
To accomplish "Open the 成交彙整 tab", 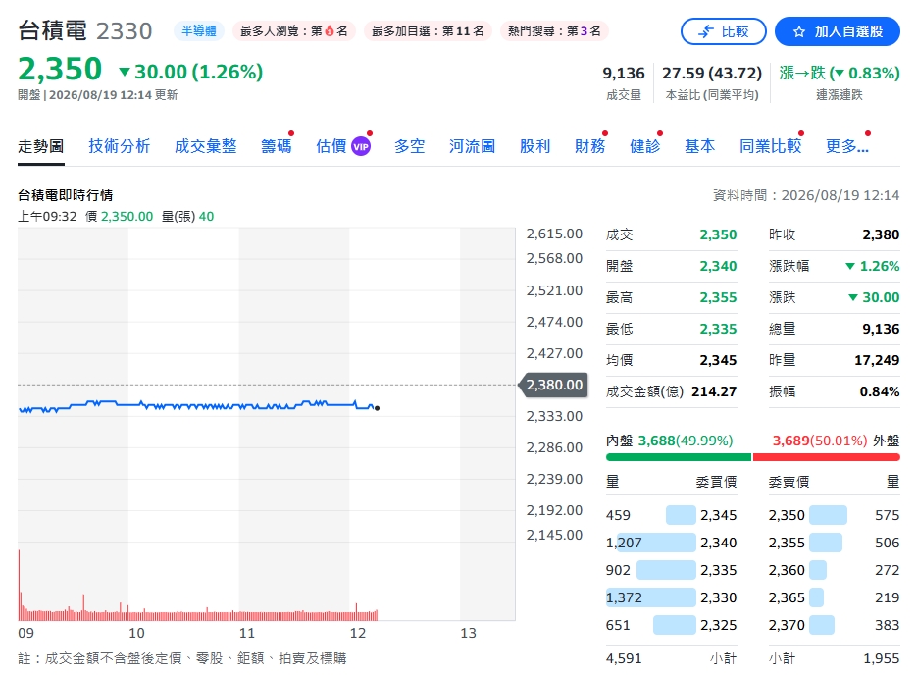I will [x=206, y=146].
